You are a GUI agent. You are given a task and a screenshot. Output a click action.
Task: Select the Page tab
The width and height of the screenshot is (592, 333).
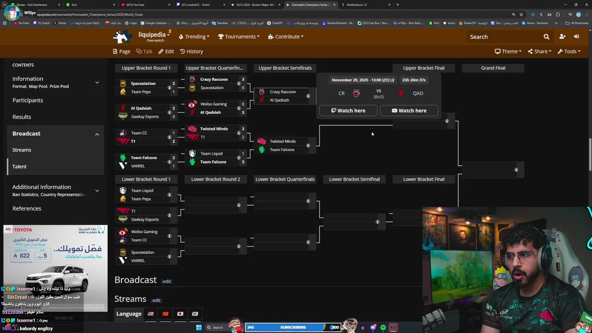(x=122, y=51)
